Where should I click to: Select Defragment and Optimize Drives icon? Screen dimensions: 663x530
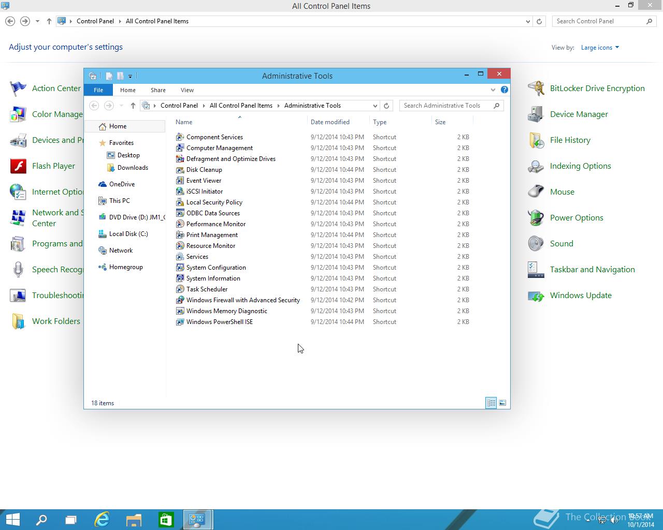[x=180, y=159]
